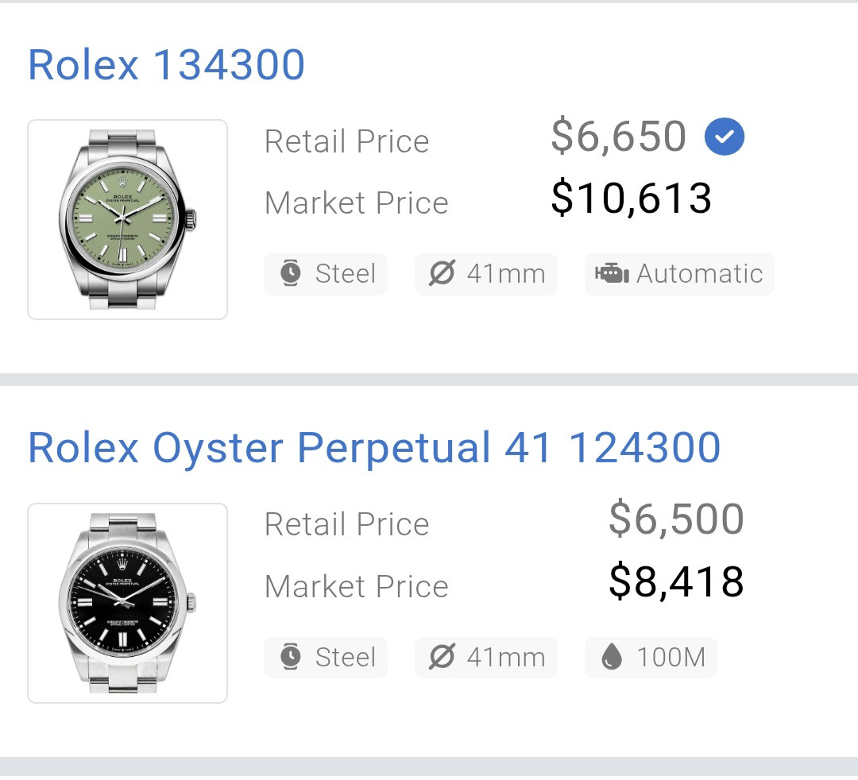The height and width of the screenshot is (780, 858).
Task: Click the $8,418 market price
Action: pyautogui.click(x=676, y=582)
